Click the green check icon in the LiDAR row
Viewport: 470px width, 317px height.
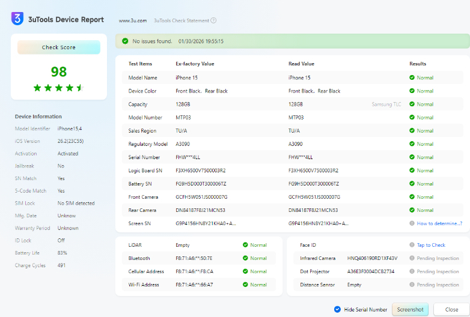point(245,245)
